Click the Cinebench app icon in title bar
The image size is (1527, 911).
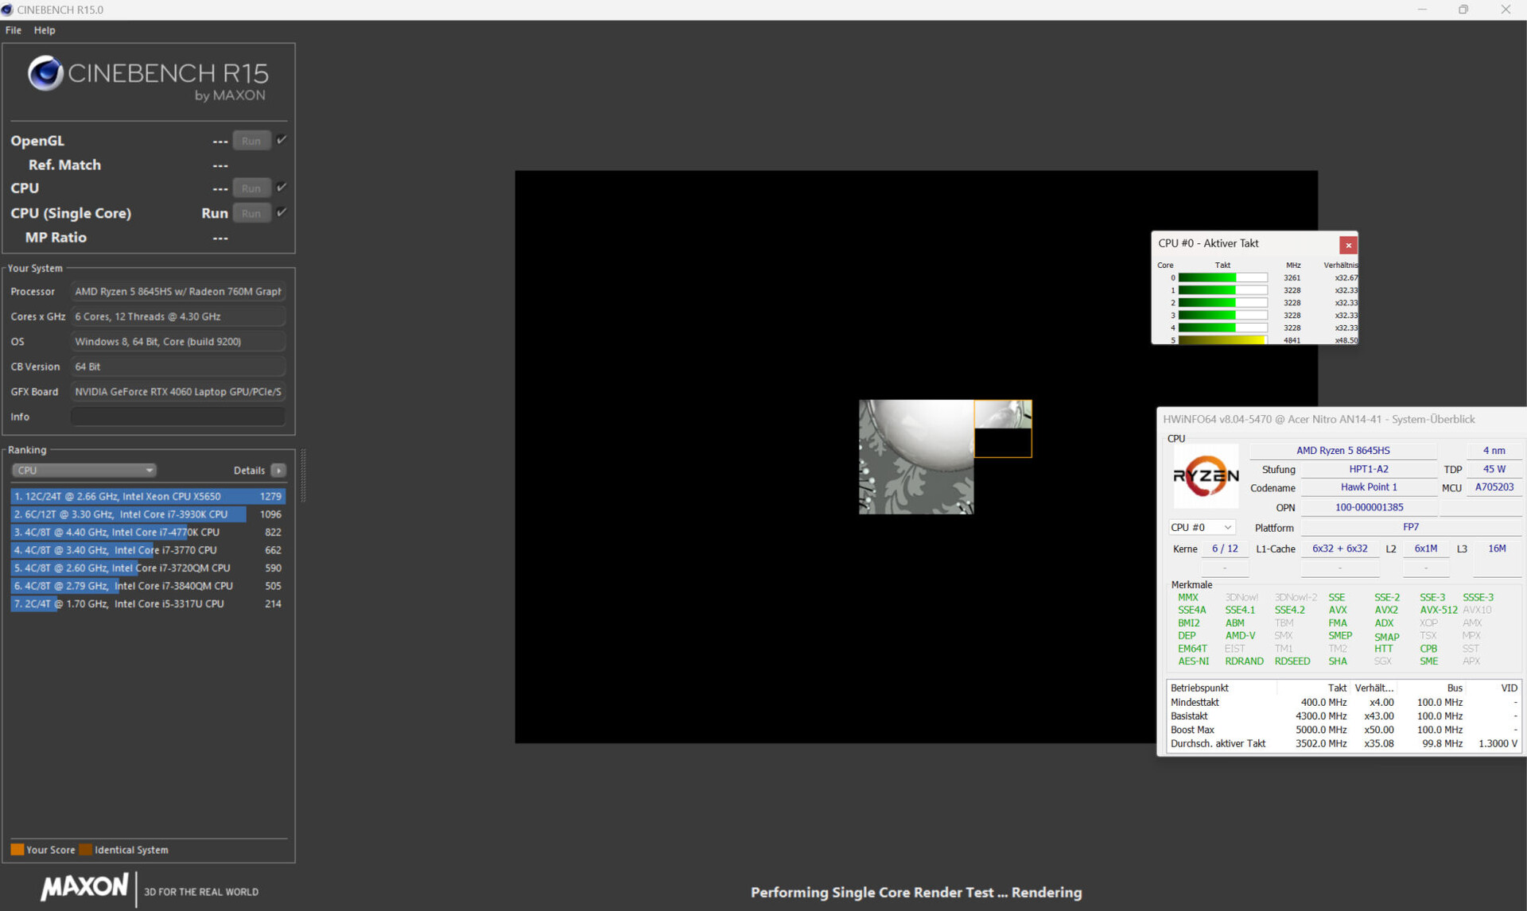(7, 10)
